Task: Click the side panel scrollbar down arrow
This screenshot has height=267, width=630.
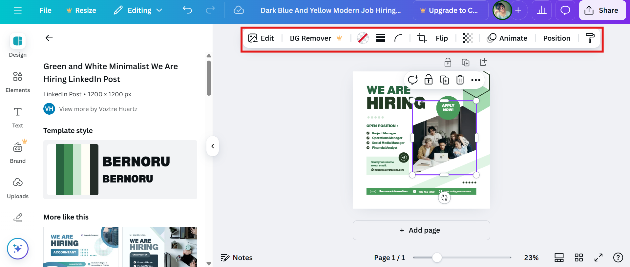Action: 209,263
